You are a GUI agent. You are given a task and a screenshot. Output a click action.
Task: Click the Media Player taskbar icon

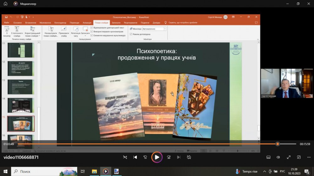tap(106, 171)
